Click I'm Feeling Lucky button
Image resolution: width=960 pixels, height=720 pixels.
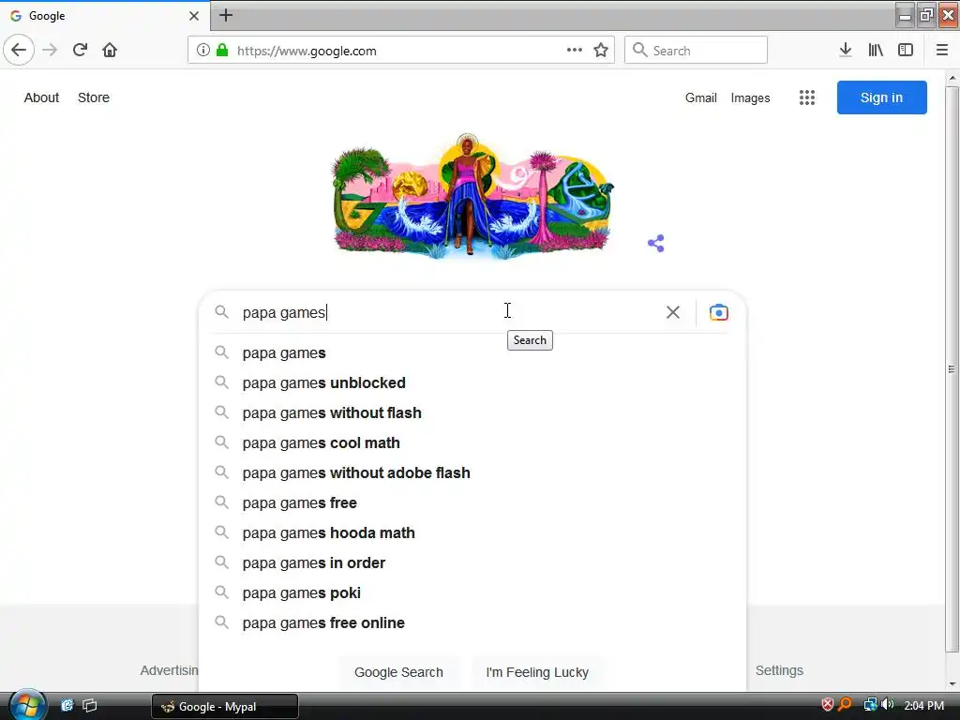[x=537, y=671]
